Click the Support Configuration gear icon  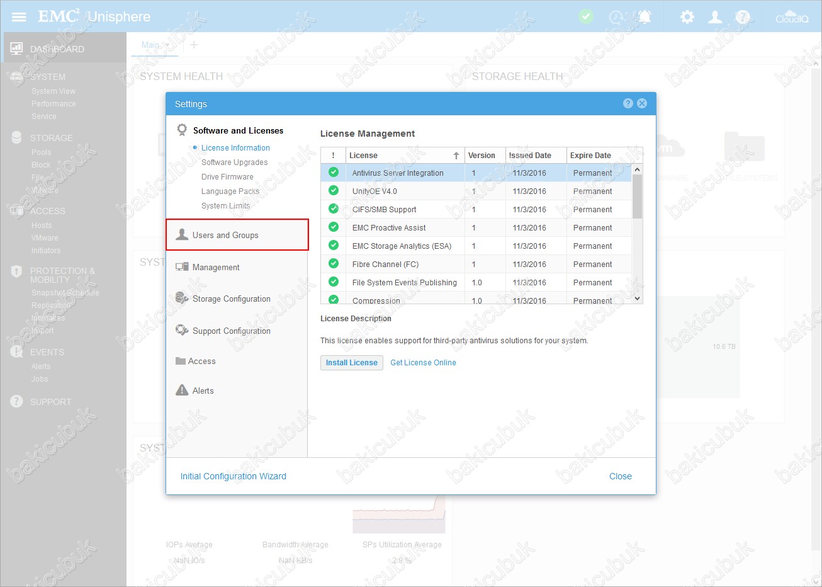[x=182, y=330]
